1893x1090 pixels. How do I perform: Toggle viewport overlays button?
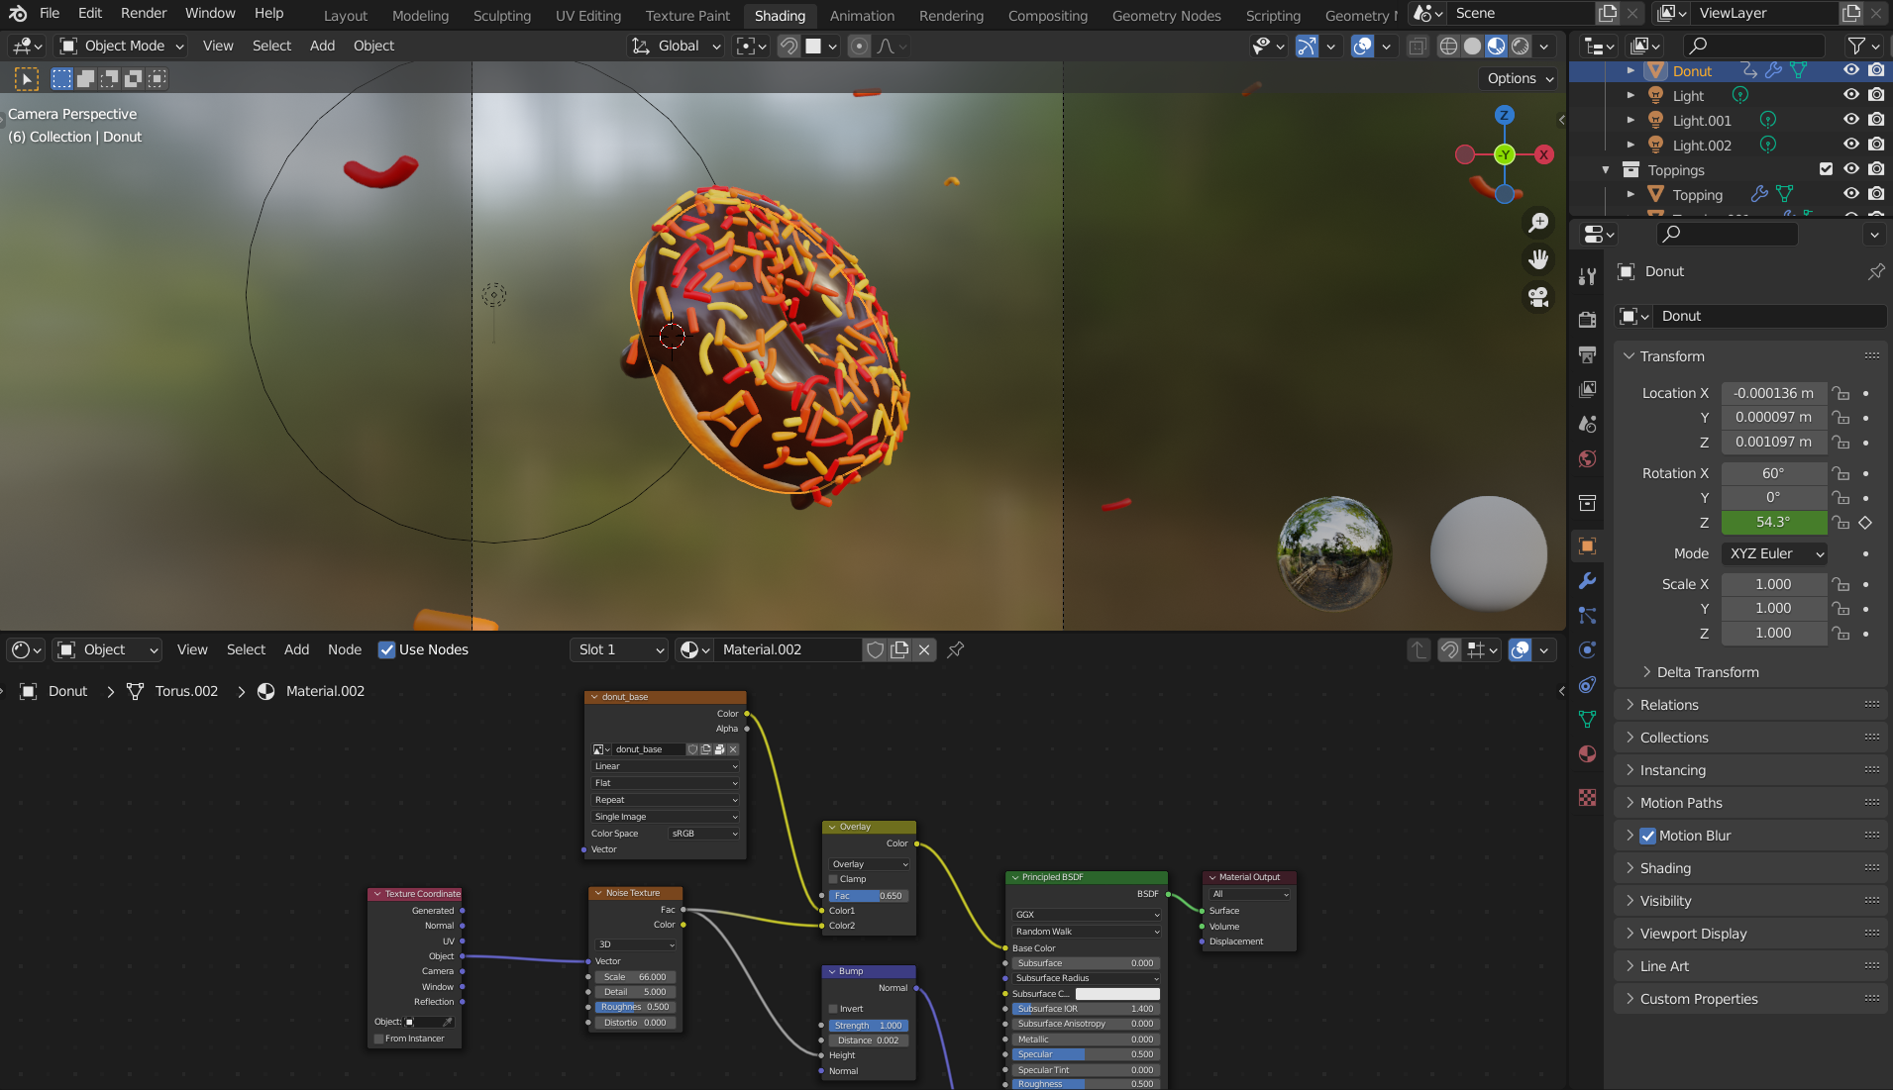tap(1362, 46)
